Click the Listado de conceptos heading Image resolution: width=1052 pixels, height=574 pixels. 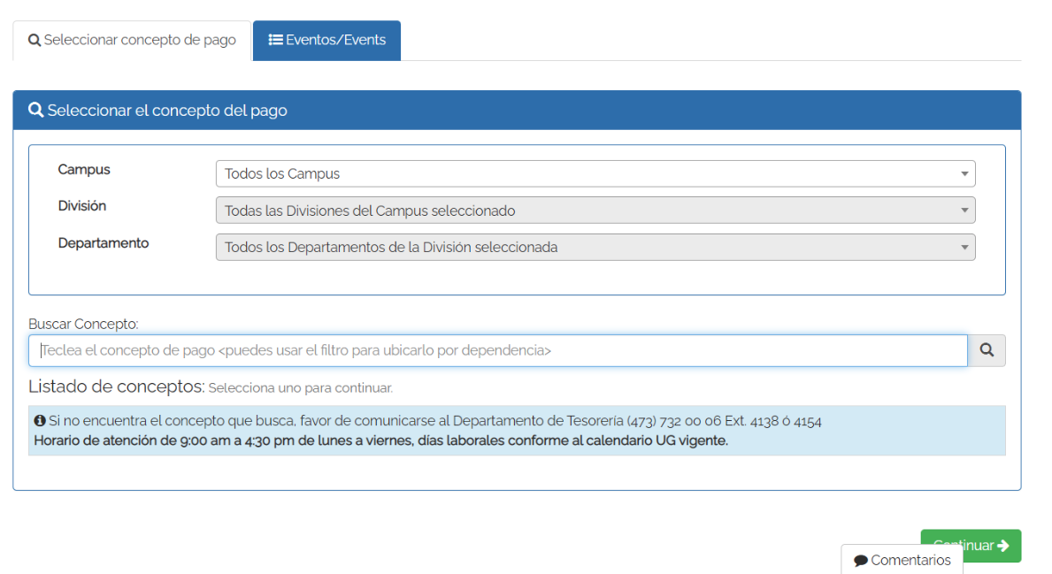116,386
